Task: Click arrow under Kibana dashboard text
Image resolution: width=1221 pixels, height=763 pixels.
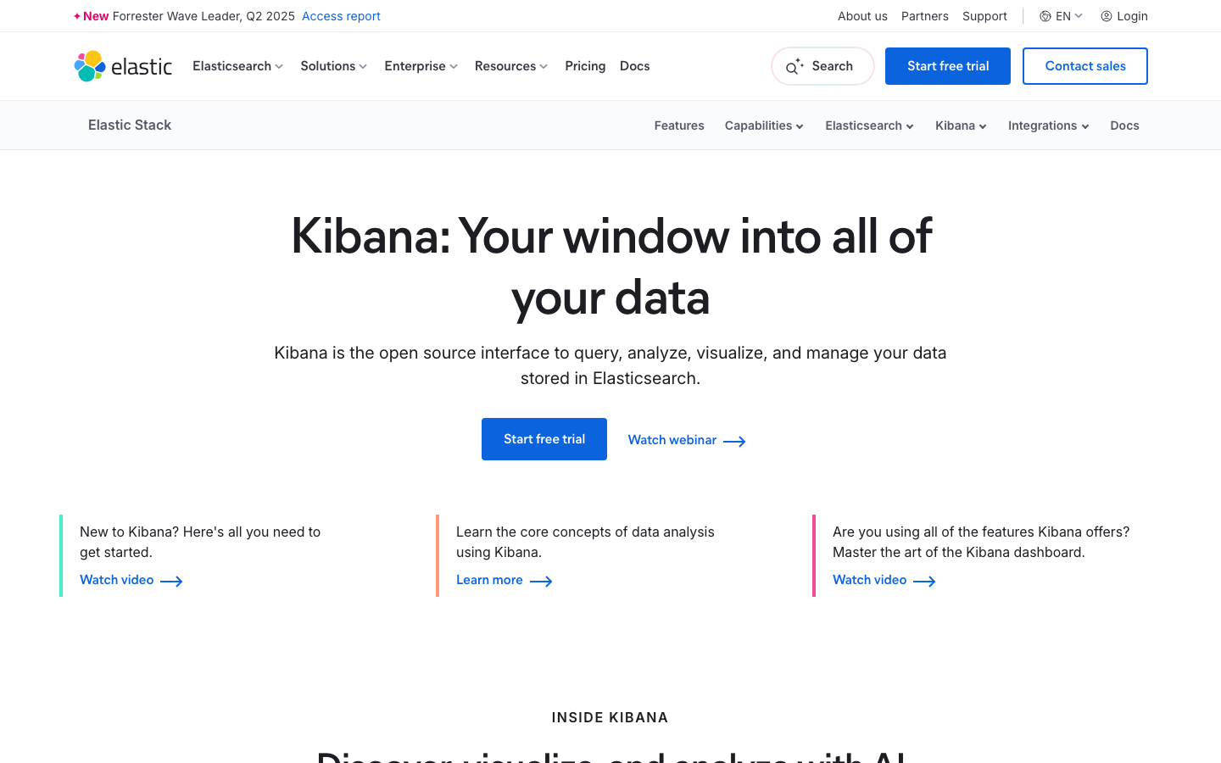Action: [x=924, y=581]
